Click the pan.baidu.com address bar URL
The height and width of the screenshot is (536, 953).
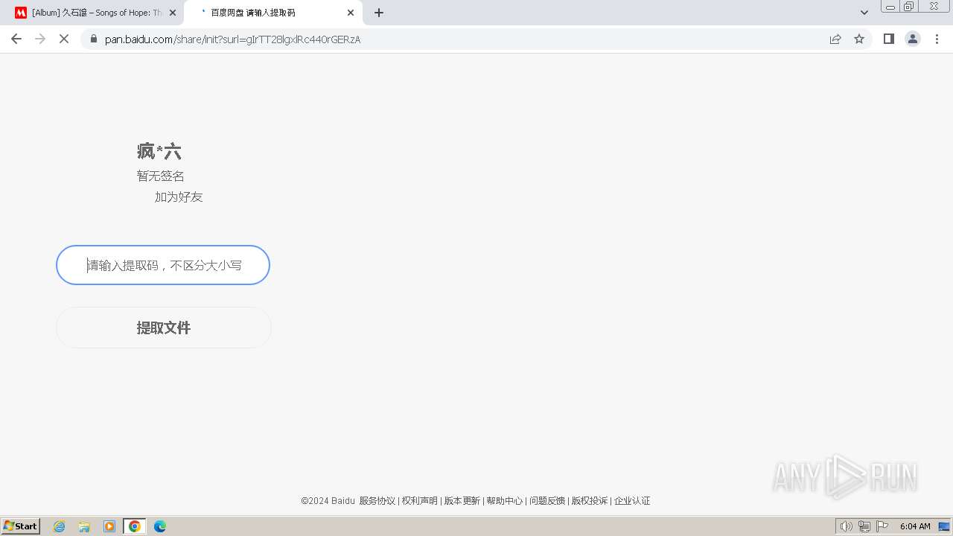(x=232, y=39)
